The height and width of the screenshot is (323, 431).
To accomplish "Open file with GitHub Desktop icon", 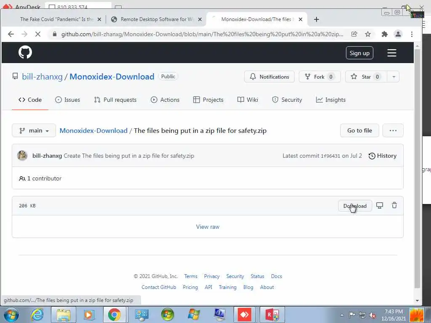I will tap(380, 205).
